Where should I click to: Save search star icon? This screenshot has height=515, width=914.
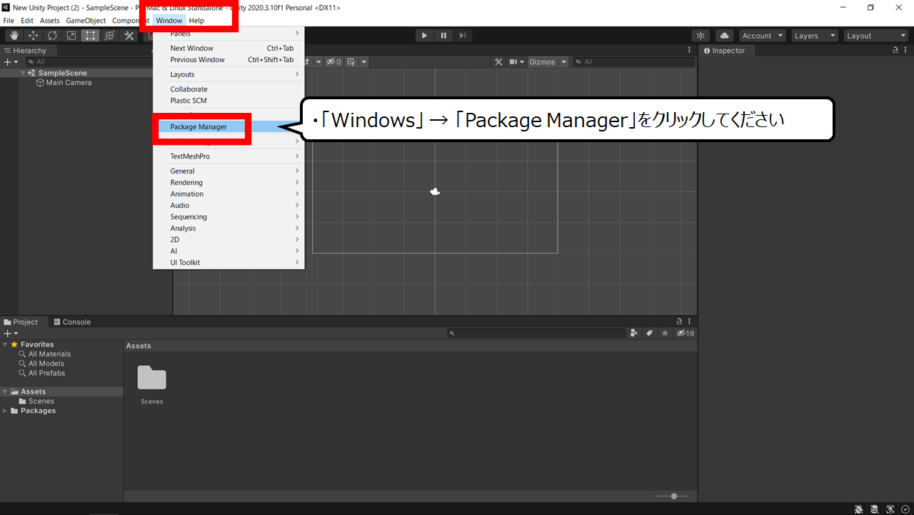[665, 334]
